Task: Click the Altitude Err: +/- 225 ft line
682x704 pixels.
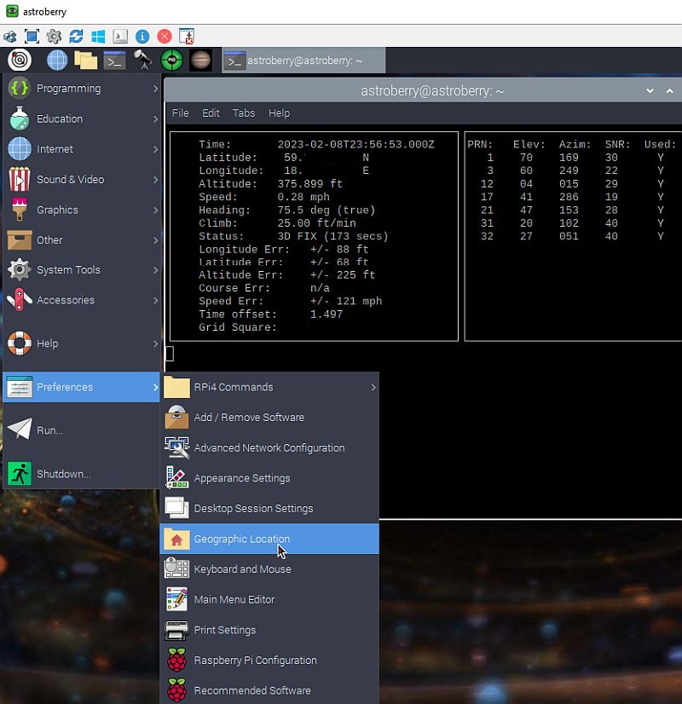Action: (287, 274)
